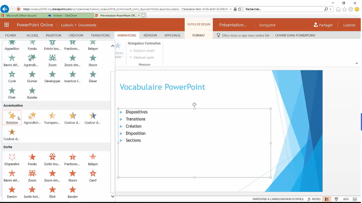The image size is (362, 203).
Task: Choose the Carré entrance animation
Action: (x=12, y=77)
